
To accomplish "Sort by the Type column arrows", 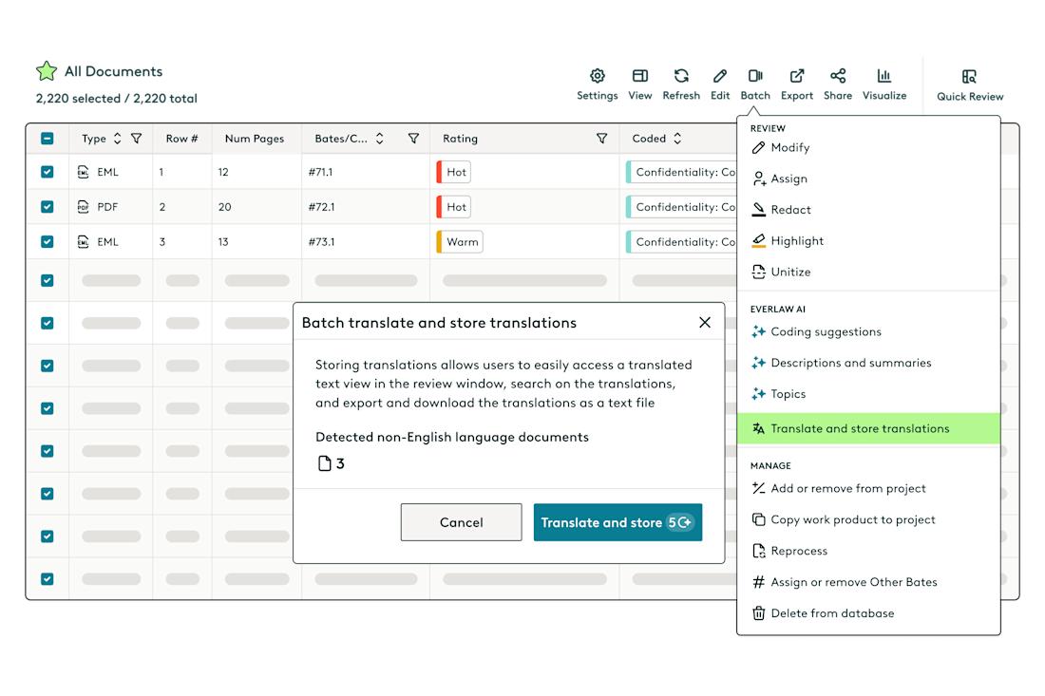I will tap(117, 139).
